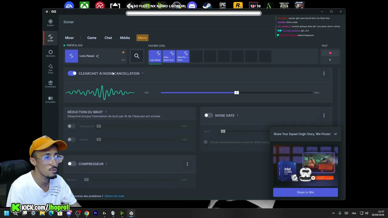Switch to the Mixer tab
The height and width of the screenshot is (218, 388).
pyautogui.click(x=69, y=38)
